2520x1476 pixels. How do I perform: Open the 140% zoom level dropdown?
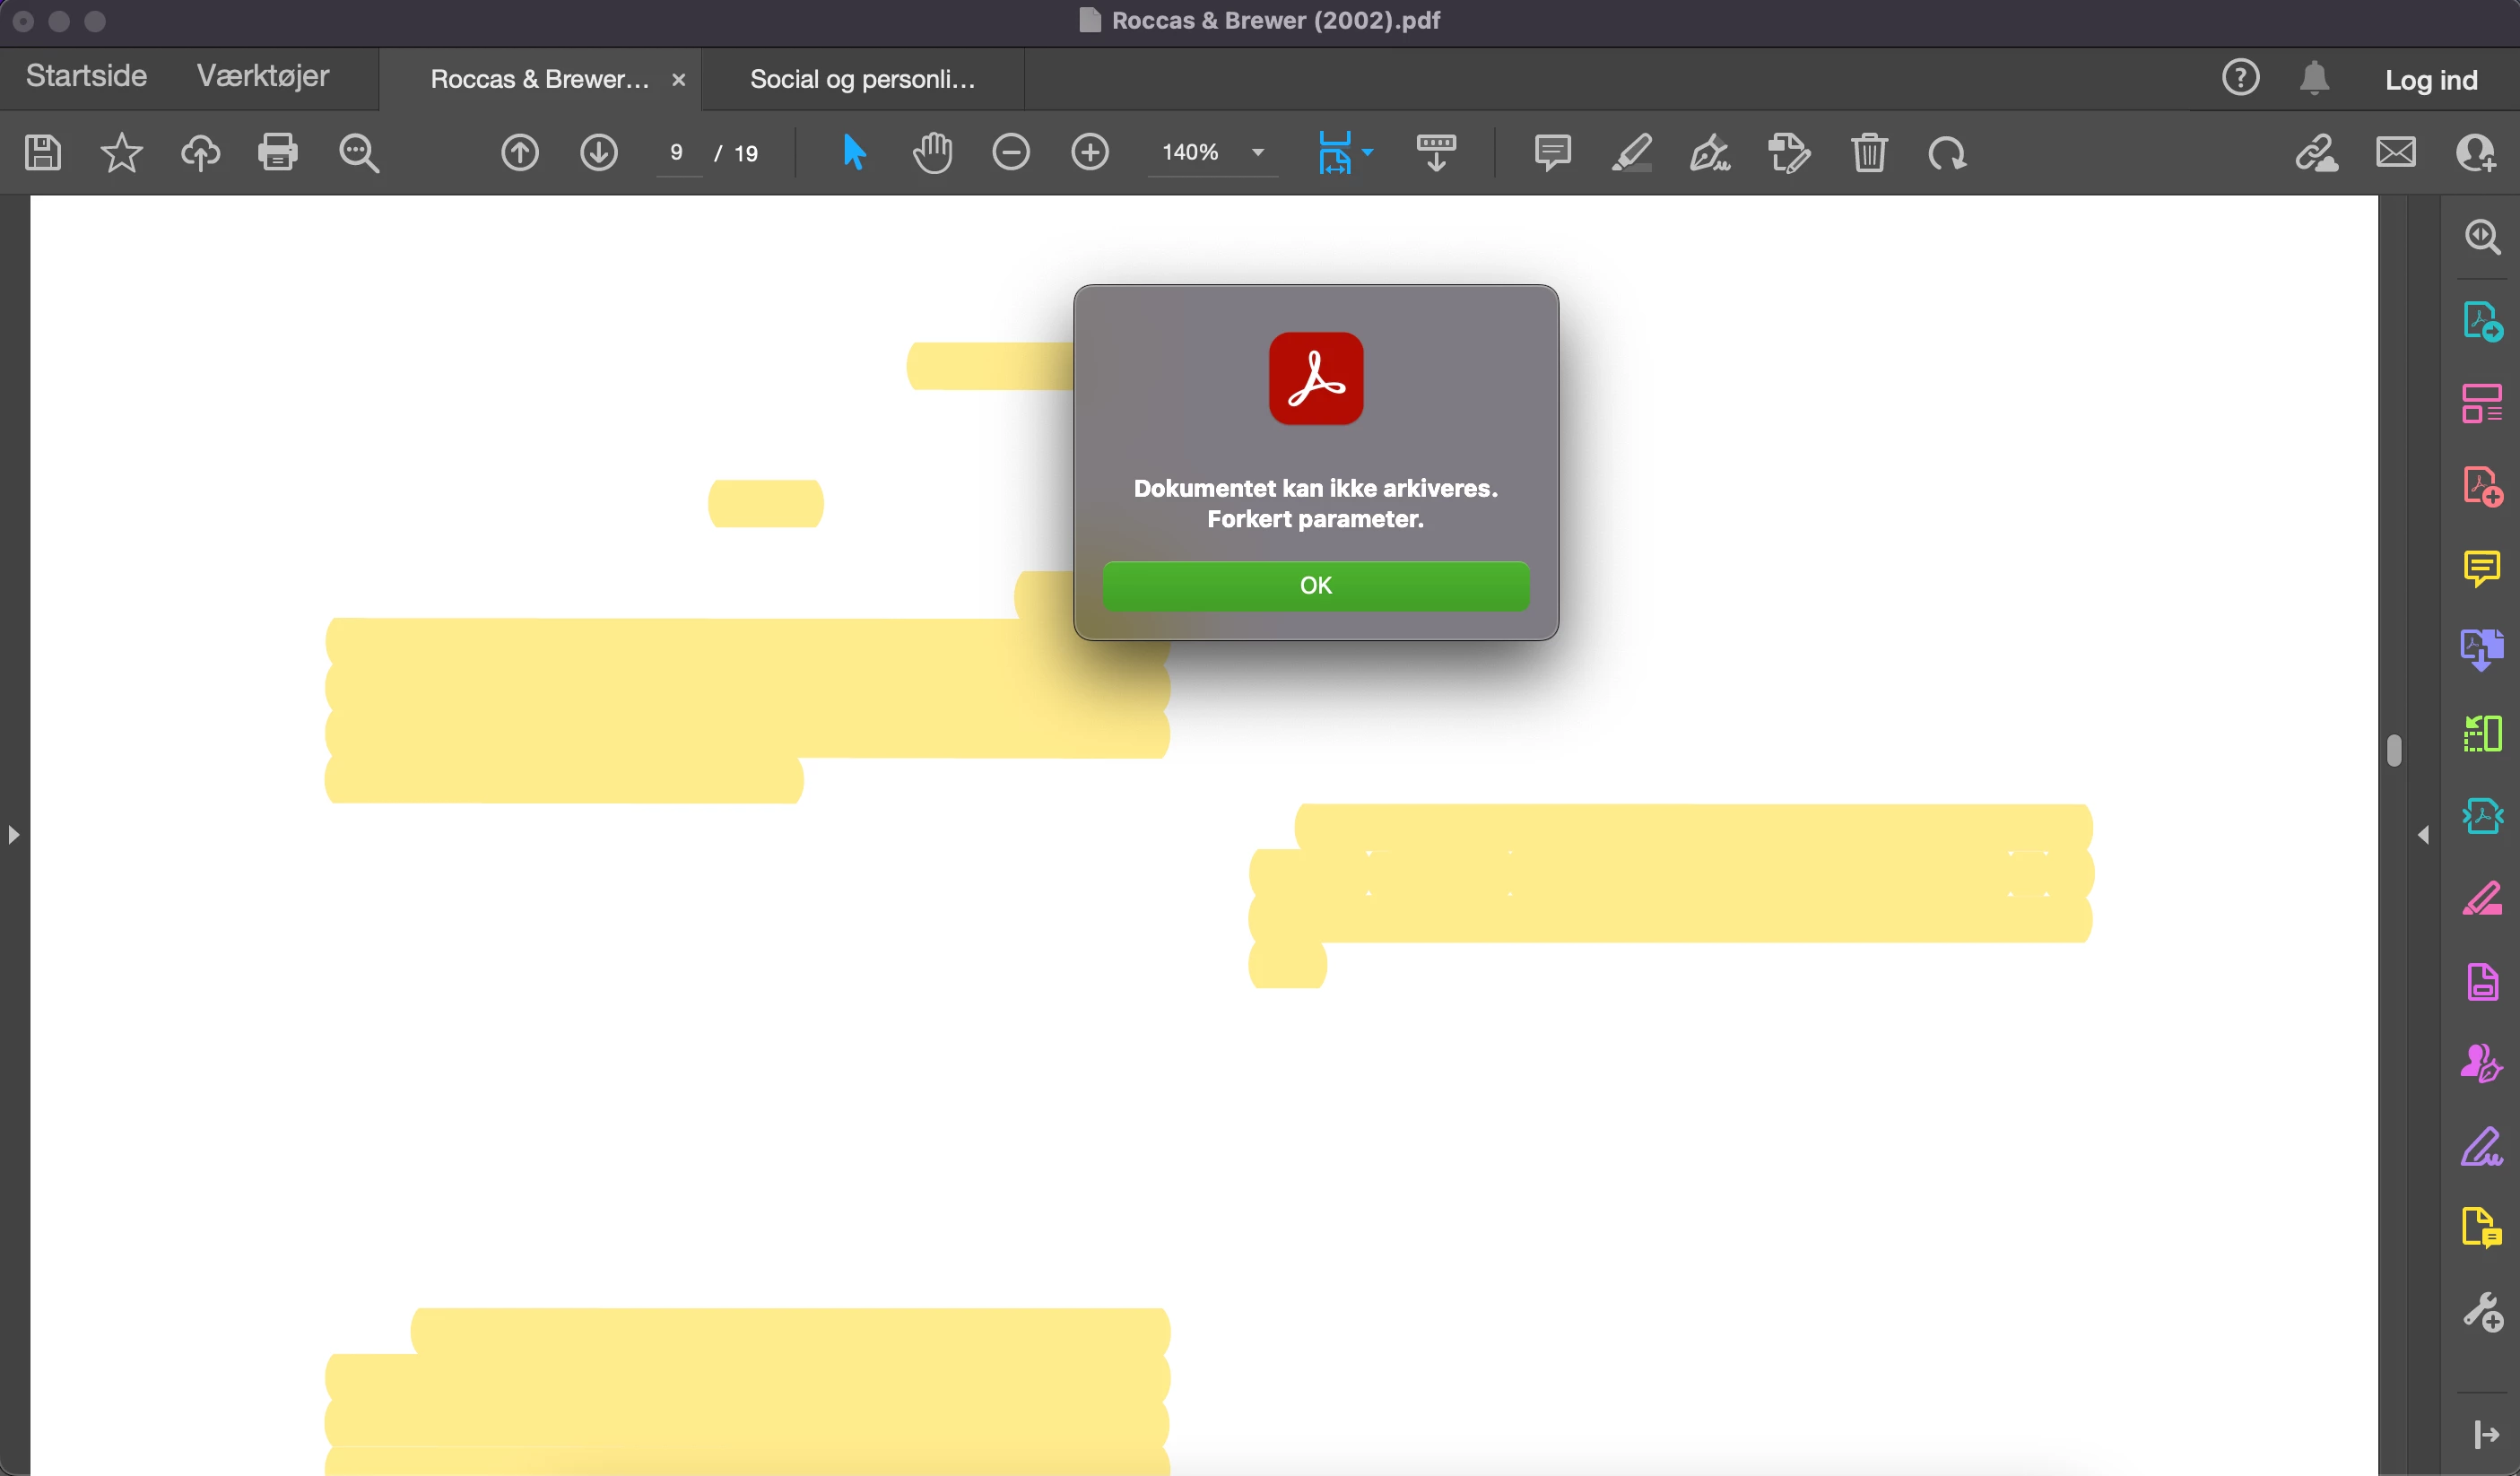click(1258, 153)
